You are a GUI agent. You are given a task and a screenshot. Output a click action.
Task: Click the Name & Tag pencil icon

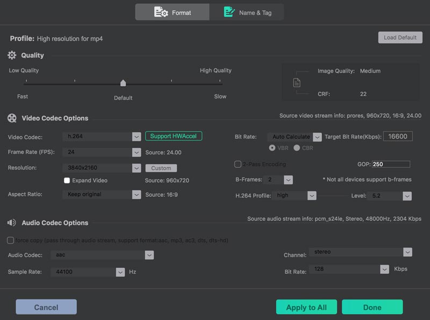tap(230, 12)
